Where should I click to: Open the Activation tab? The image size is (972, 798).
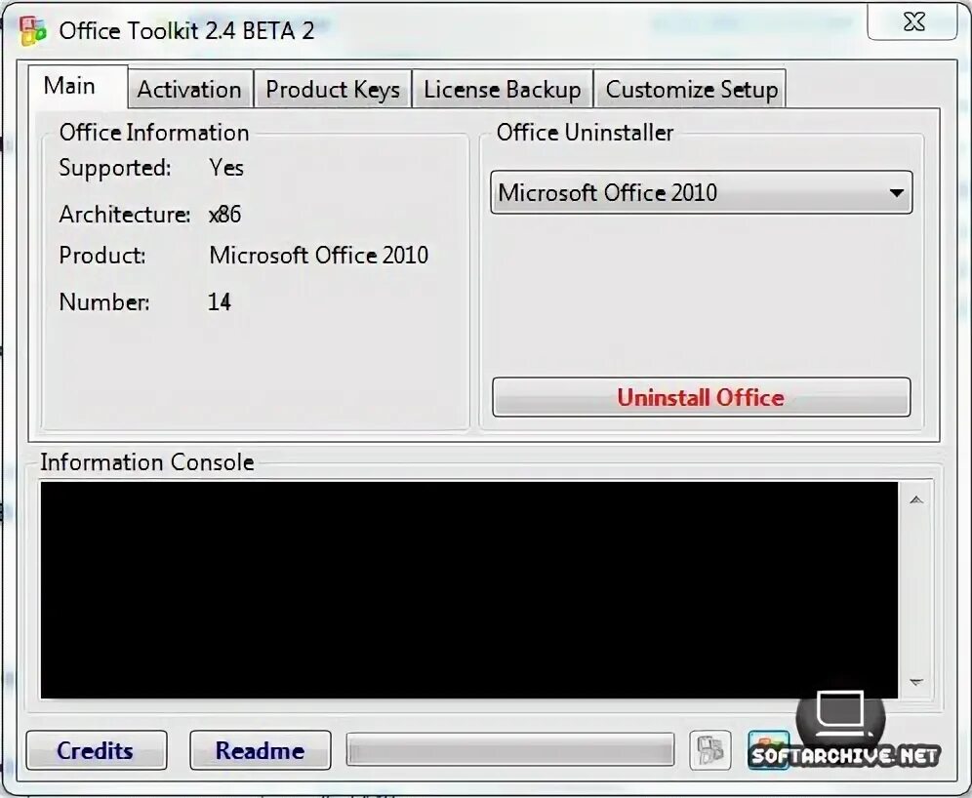[189, 89]
